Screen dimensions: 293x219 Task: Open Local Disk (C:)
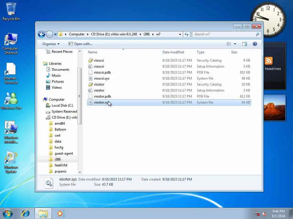(x=60, y=106)
